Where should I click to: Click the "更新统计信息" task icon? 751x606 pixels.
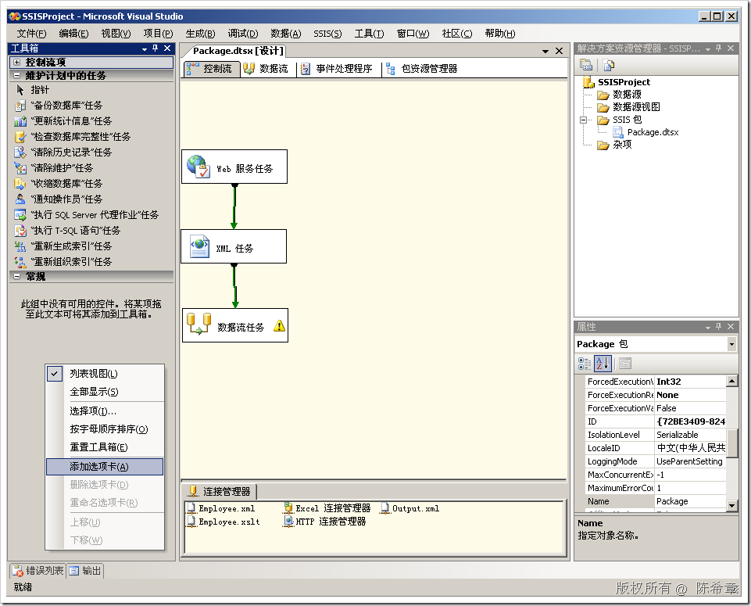[20, 121]
